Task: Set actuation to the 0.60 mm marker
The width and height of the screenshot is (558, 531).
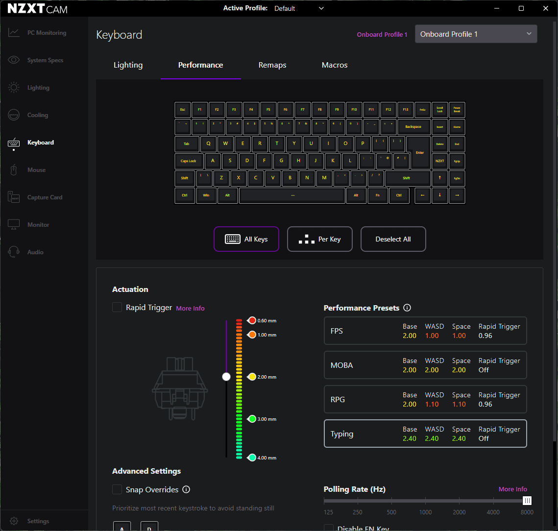Action: [252, 321]
